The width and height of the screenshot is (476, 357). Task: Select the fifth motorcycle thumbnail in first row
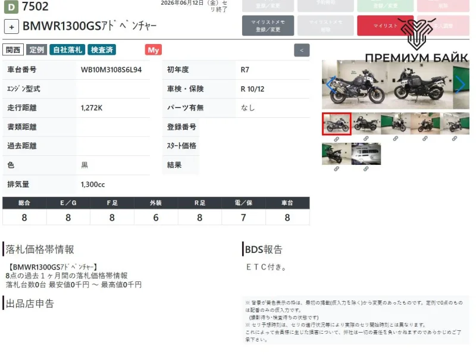[x=455, y=124]
